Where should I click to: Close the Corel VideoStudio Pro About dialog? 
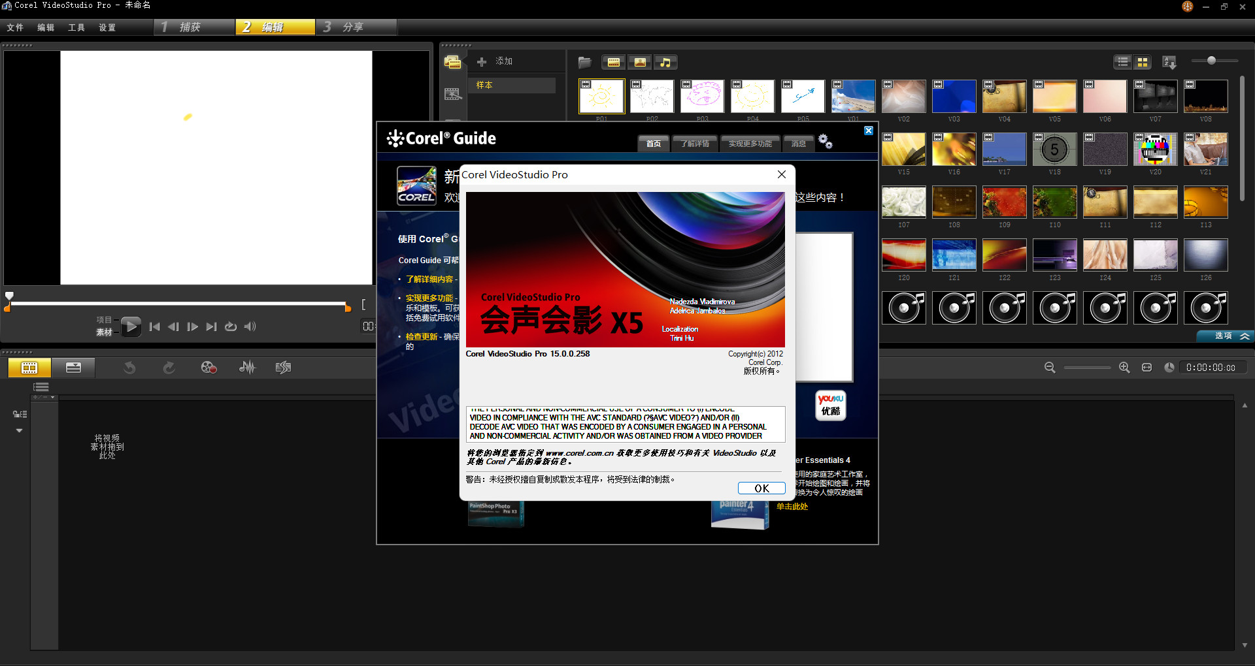coord(782,174)
